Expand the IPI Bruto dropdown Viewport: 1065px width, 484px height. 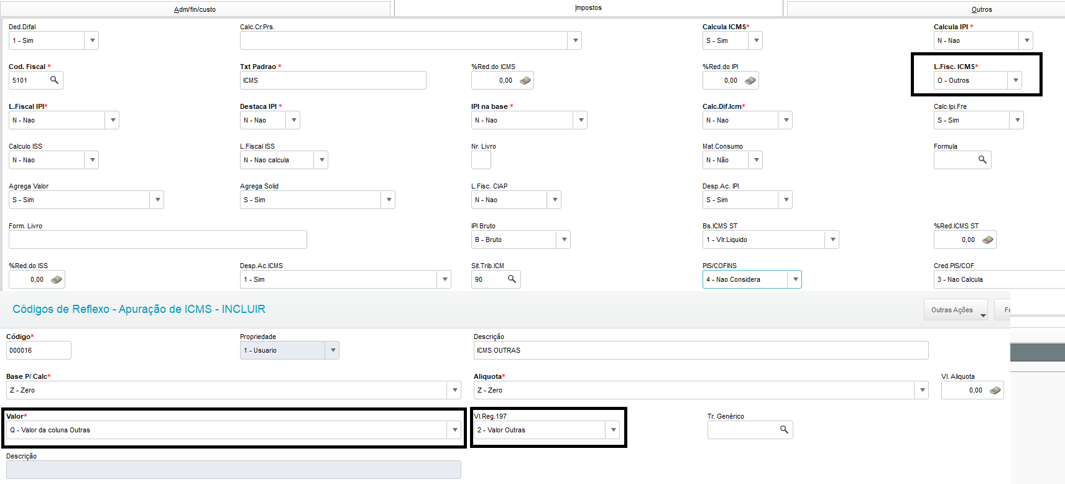pos(564,240)
